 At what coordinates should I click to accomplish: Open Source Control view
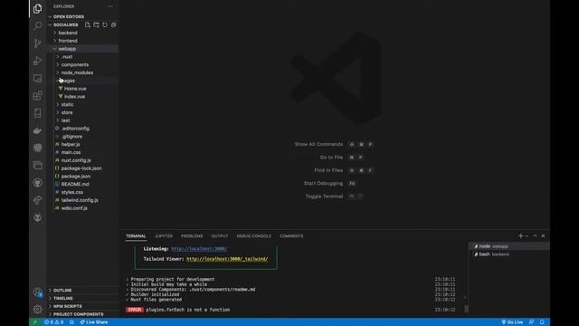coord(37,43)
